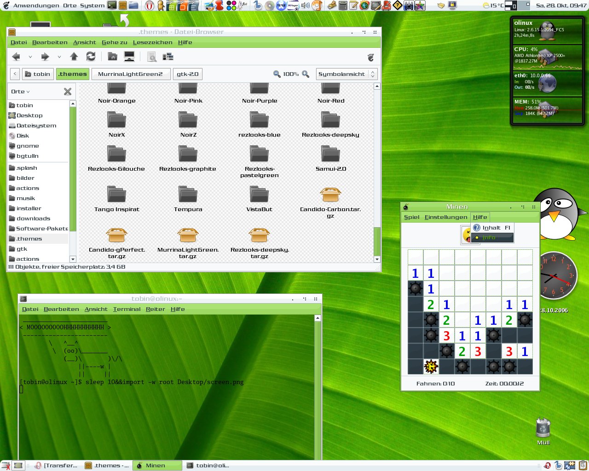The width and height of the screenshot is (589, 471).
Task: Go up one folder level
Action: click(x=74, y=57)
